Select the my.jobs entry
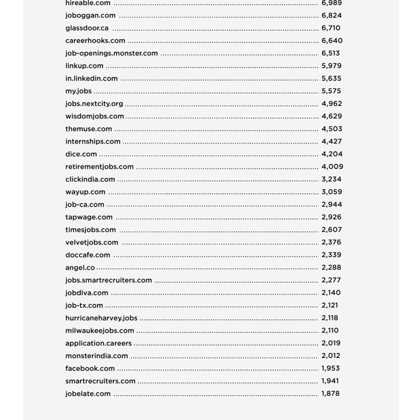This screenshot has width=420, height=420. (78, 91)
